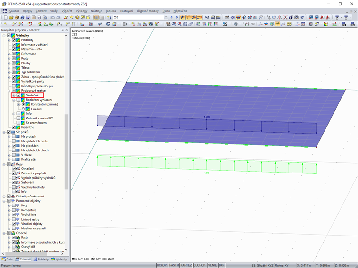Screen dimensions: 358x268
Task: Select the Průsvitné tree item
Action: (x=27, y=127)
